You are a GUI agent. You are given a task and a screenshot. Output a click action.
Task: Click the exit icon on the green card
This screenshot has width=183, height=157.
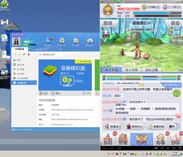click(97, 93)
